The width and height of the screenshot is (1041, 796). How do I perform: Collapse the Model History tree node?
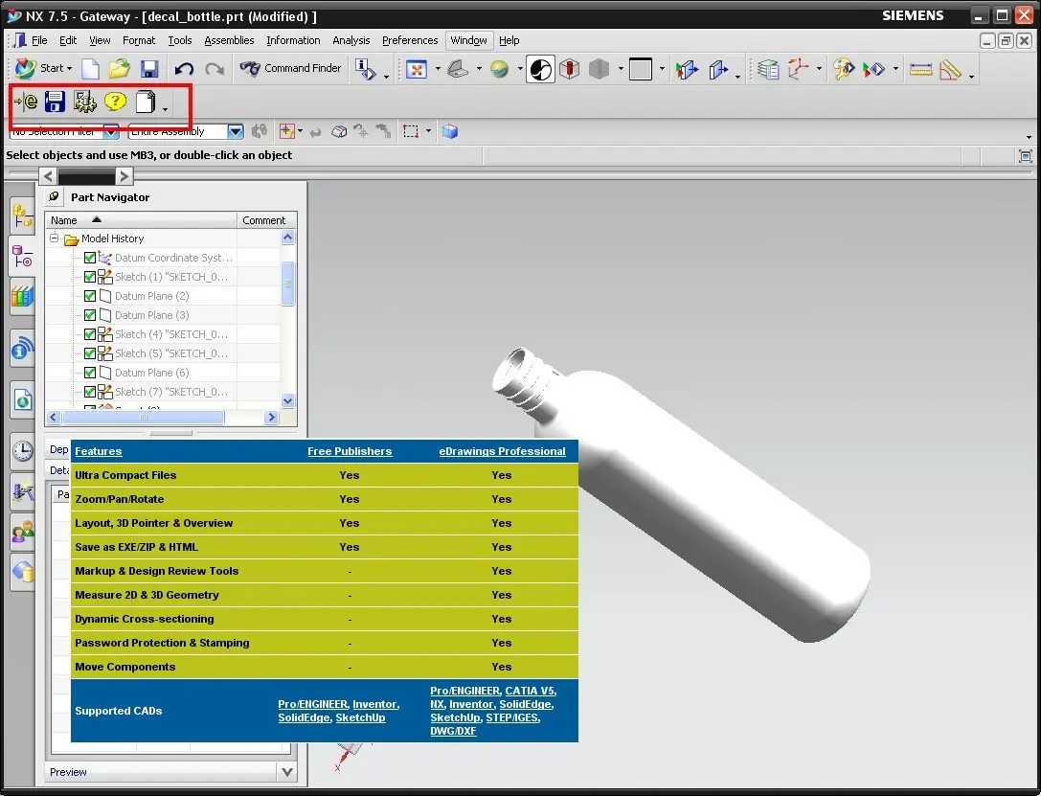[x=55, y=238]
